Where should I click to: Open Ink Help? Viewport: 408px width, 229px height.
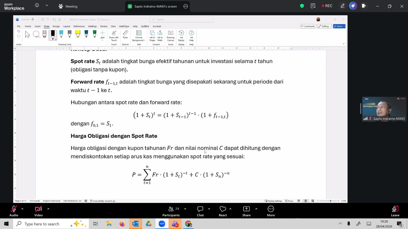pos(192,36)
